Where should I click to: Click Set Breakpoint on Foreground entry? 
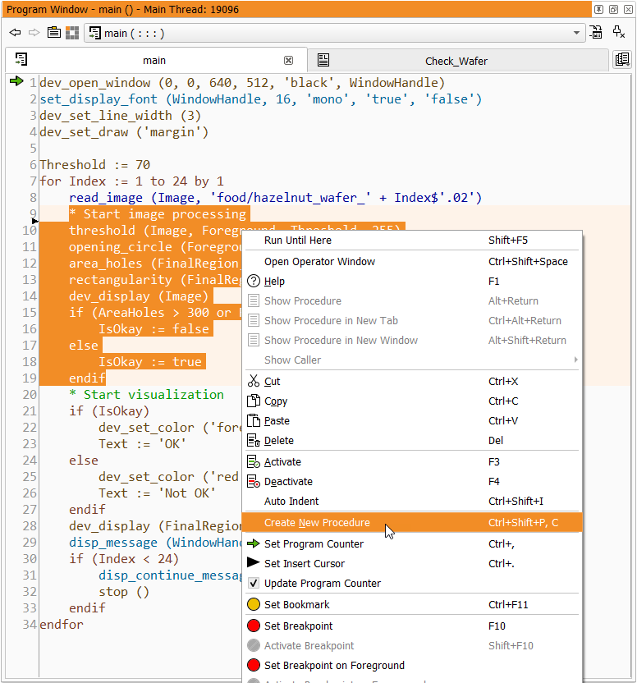tap(334, 666)
